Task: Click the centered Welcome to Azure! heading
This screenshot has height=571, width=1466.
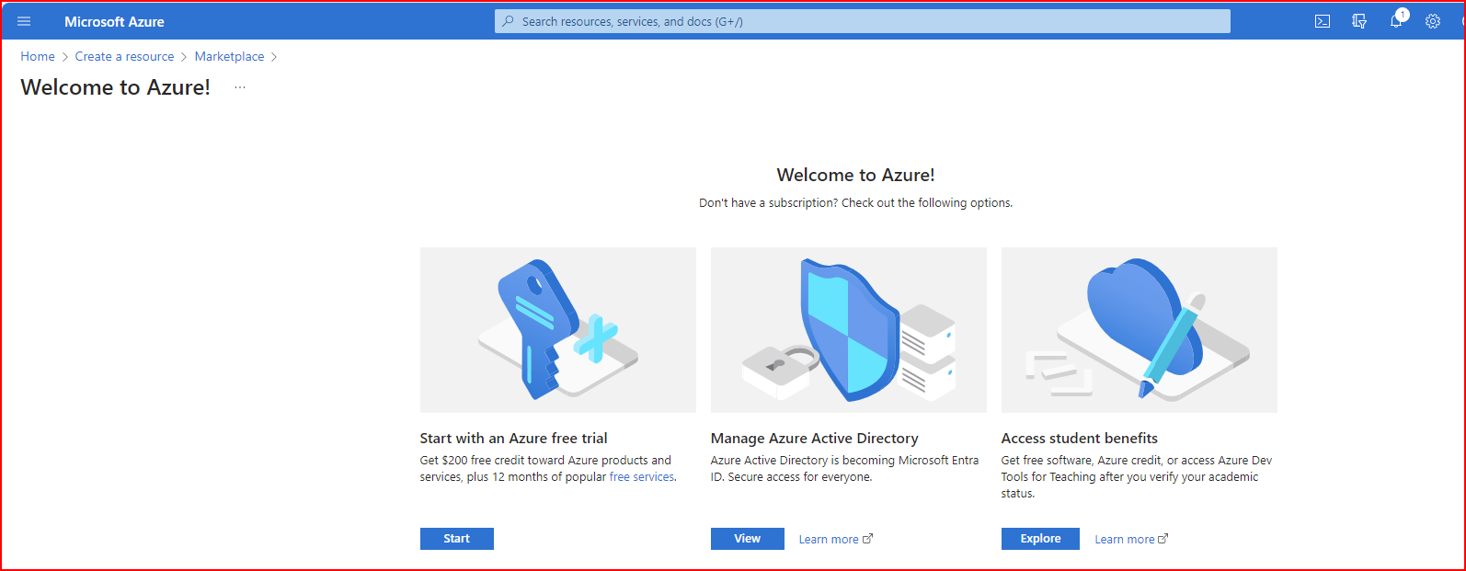Action: coord(855,175)
